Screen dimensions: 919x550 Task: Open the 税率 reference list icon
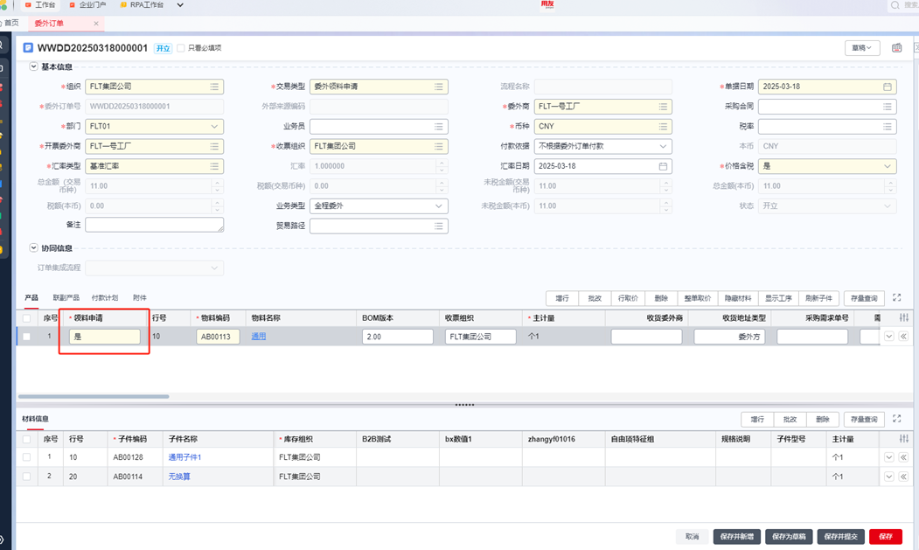click(888, 127)
